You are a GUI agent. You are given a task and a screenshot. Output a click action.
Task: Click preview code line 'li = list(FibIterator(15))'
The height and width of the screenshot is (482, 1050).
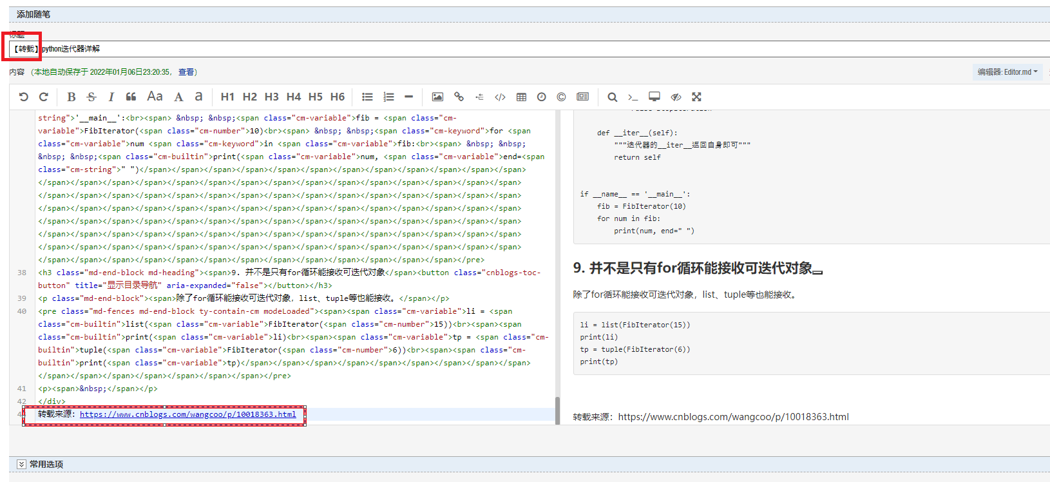(635, 325)
